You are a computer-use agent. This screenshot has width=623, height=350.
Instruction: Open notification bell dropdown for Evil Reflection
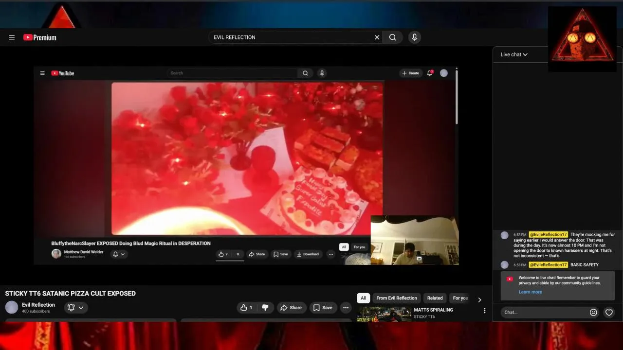[x=76, y=308]
